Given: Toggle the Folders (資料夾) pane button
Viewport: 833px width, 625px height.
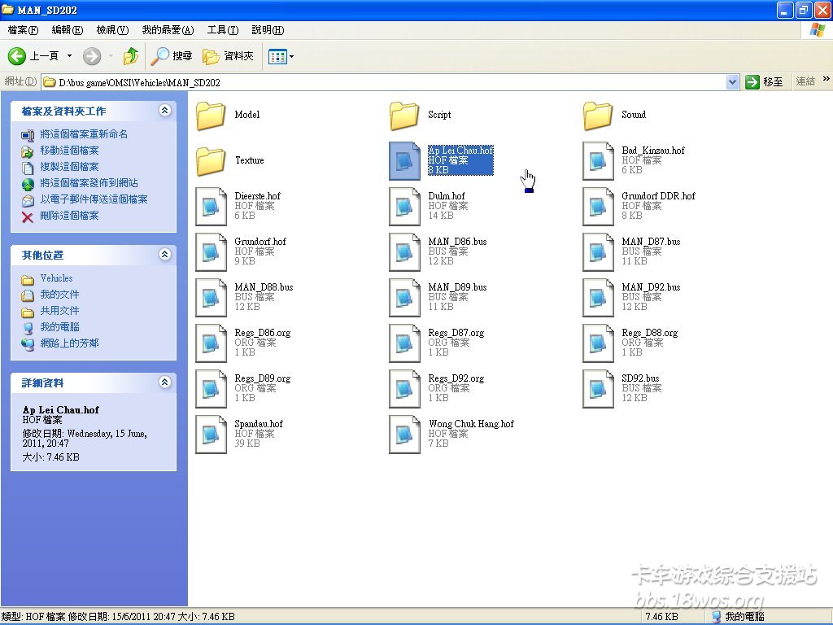Looking at the screenshot, I should click(x=229, y=56).
